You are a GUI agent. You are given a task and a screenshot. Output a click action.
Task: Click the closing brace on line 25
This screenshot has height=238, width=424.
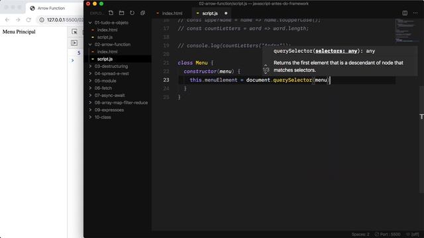[179, 97]
